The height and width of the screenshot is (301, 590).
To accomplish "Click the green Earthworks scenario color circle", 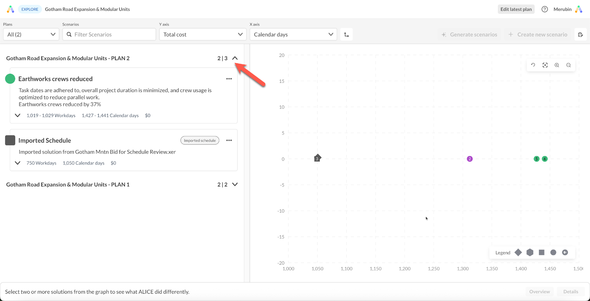I will coord(10,78).
